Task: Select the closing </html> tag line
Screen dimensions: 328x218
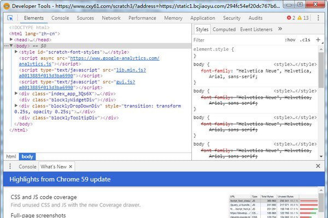Action: [19, 130]
